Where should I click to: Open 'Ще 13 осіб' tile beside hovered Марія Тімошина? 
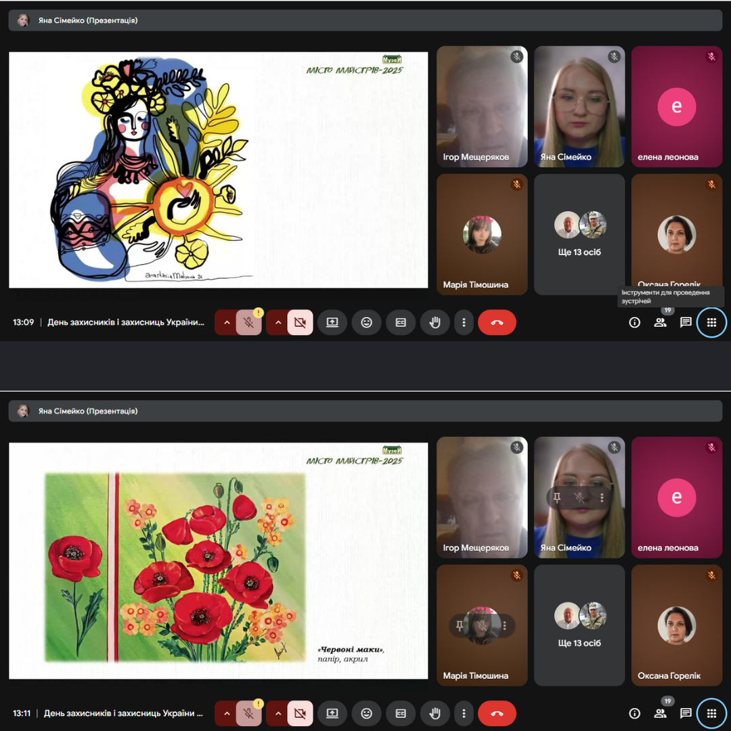click(579, 625)
